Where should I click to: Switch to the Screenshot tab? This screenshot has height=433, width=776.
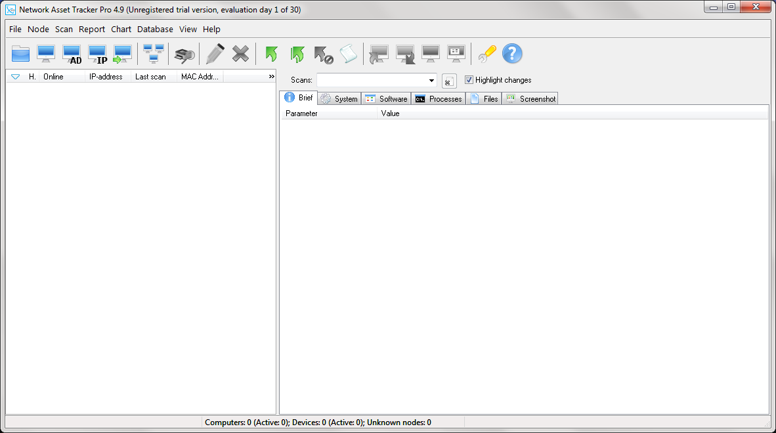tap(530, 99)
